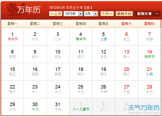This screenshot has height=117, width=162.
Task: Click the 星期六 column header
Action: coord(126,24)
